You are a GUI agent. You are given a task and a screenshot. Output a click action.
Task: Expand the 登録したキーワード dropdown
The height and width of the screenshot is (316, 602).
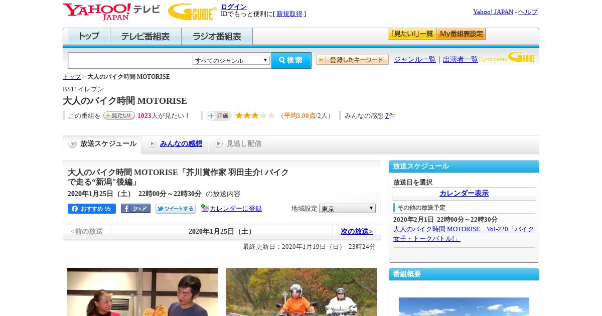(x=353, y=60)
